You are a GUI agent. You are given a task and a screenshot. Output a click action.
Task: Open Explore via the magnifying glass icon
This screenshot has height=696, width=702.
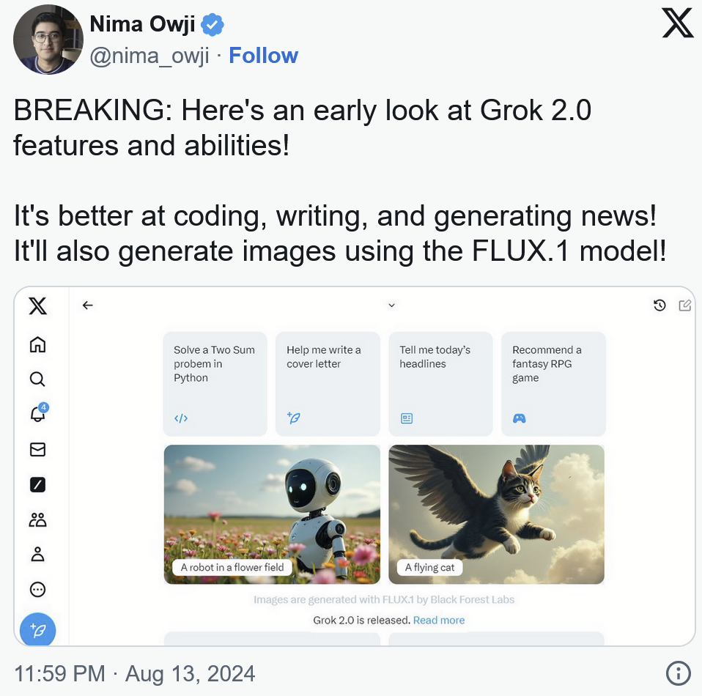point(37,379)
